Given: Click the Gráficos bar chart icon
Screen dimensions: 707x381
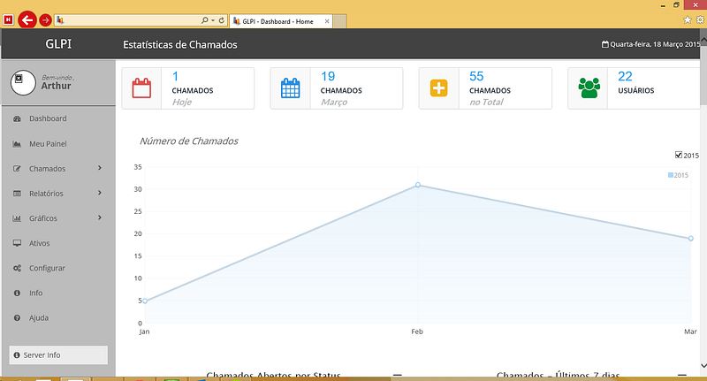Looking at the screenshot, I should 17,218.
